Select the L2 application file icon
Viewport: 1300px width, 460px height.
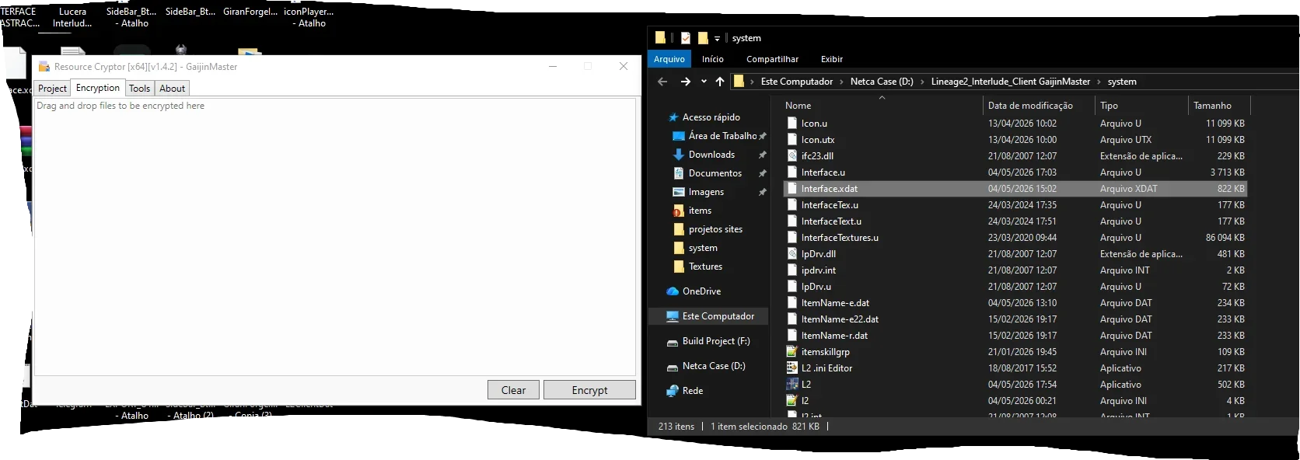[x=792, y=385]
